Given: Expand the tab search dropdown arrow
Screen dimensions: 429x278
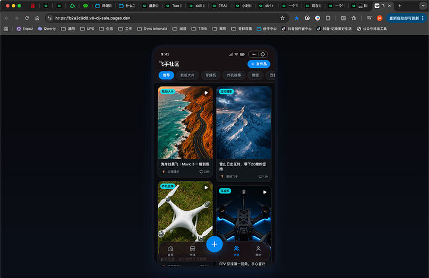Looking at the screenshot, I should click(x=423, y=6).
